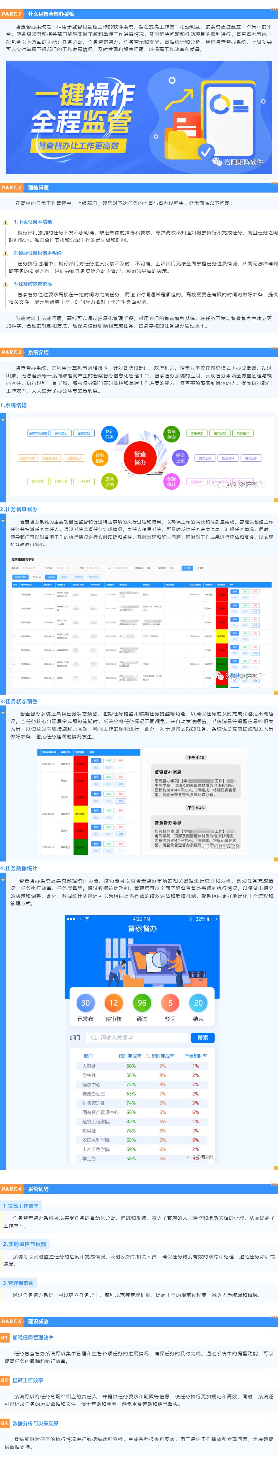Click the 查看进度 box in structure diagram
The width and height of the screenshot is (278, 1458).
click(197, 434)
